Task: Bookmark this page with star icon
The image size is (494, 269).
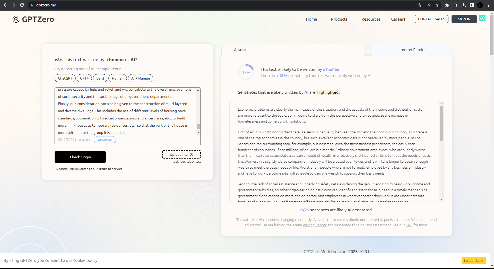Action: coord(437,5)
